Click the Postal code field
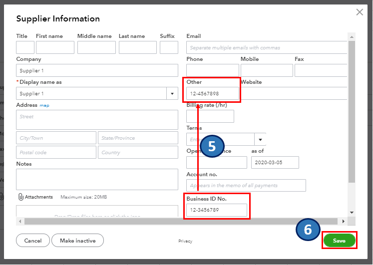 click(56, 152)
